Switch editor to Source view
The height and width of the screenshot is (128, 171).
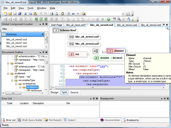[x=74, y=92]
